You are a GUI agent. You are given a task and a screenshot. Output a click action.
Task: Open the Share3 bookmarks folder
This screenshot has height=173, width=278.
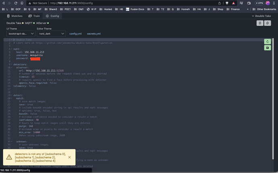pos(51,9)
